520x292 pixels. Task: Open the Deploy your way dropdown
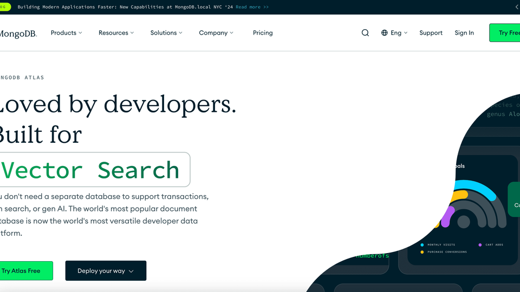106,271
